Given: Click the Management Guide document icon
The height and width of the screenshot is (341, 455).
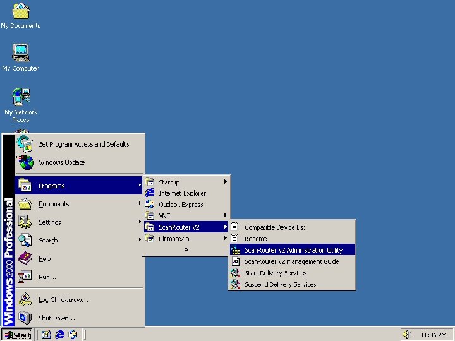Looking at the screenshot, I should click(235, 261).
